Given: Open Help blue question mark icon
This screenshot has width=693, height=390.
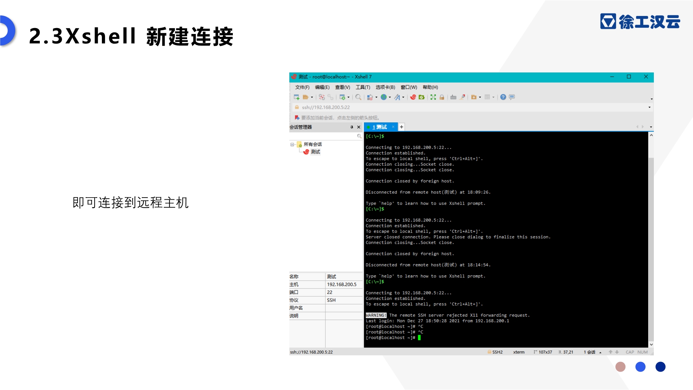Looking at the screenshot, I should click(x=503, y=97).
